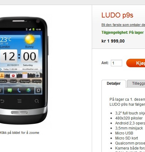Click the 12:00 clock widget on phone
Image resolution: width=145 pixels, height=152 pixels.
pos(19,56)
